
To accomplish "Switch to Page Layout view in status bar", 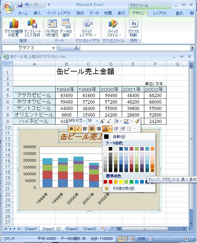I will click(126, 239).
